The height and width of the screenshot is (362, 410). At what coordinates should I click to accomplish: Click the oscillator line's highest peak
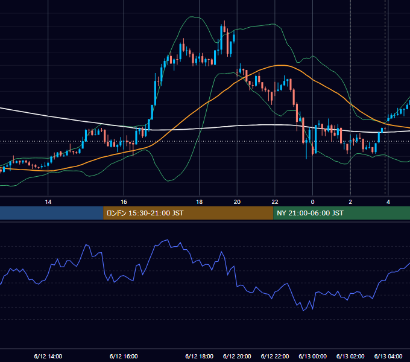pos(168,240)
